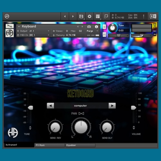The image size is (161, 161).
Task: Open instrument edit mode via wrench icon
Action: point(10,26)
